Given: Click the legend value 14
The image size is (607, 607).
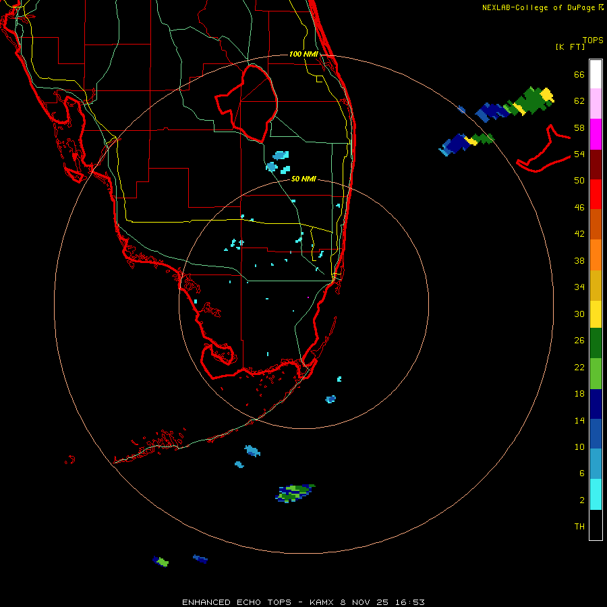Looking at the screenshot, I should click(x=579, y=420).
